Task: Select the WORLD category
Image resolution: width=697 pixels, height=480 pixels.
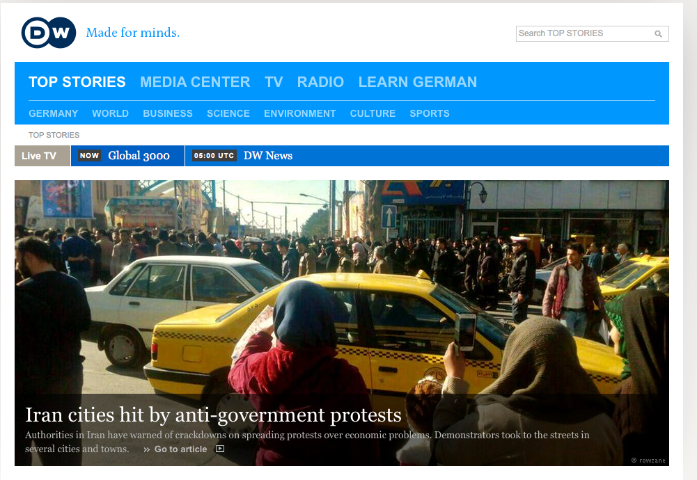Action: click(110, 113)
